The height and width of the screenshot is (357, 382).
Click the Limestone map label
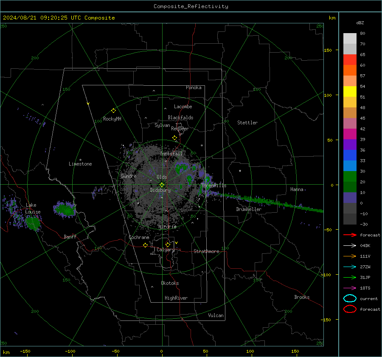pyautogui.click(x=80, y=164)
